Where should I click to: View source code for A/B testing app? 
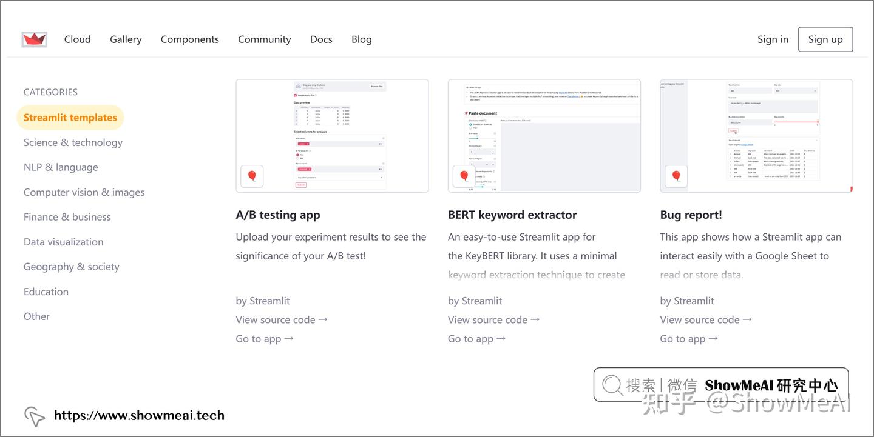pos(282,319)
